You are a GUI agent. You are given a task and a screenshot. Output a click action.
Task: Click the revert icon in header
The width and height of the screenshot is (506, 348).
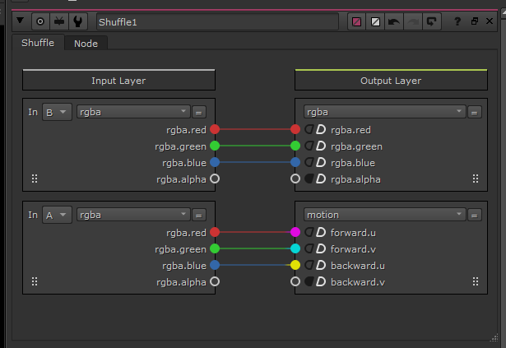click(x=432, y=21)
